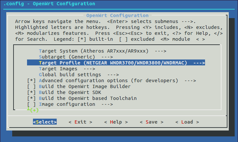Toggle Advanced configuration options checkbox
The height and width of the screenshot is (142, 238).
point(32,81)
